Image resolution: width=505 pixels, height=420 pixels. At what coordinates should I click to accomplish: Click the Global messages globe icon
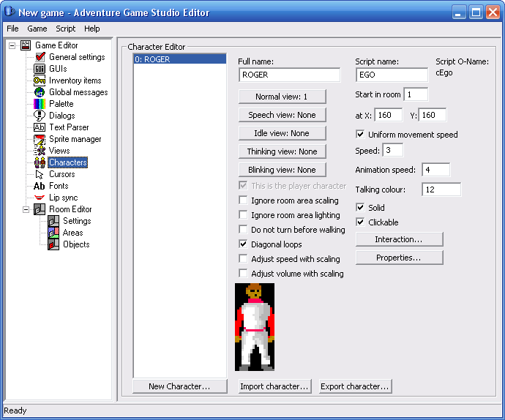point(40,92)
